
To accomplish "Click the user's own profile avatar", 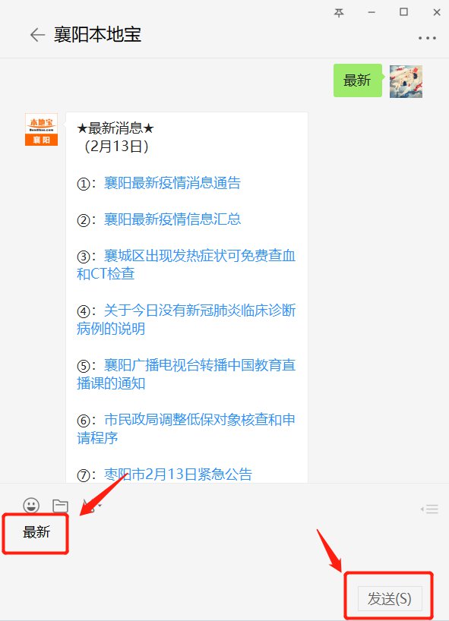I will [406, 81].
